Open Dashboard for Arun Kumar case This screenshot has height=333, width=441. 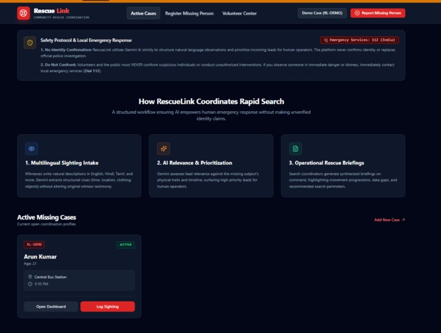[x=51, y=306]
